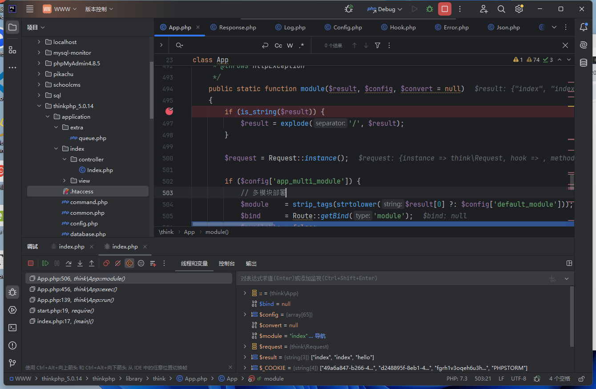Remove the breakpoint on line 496
596x389 pixels.
[x=169, y=111]
